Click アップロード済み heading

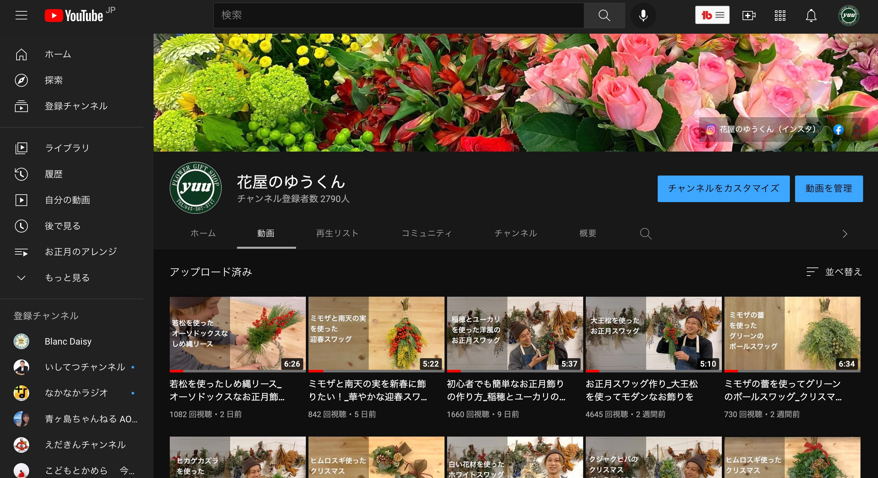[x=211, y=272]
